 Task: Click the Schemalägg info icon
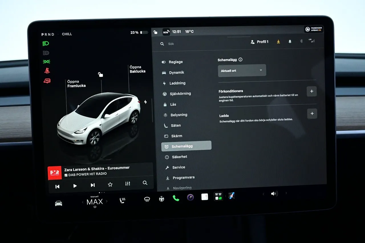tap(240, 60)
